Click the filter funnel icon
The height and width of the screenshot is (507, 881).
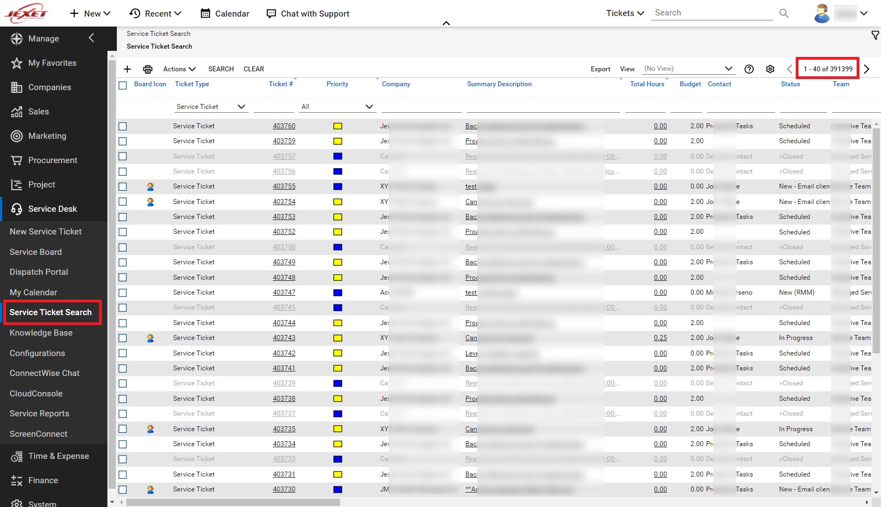[875, 35]
